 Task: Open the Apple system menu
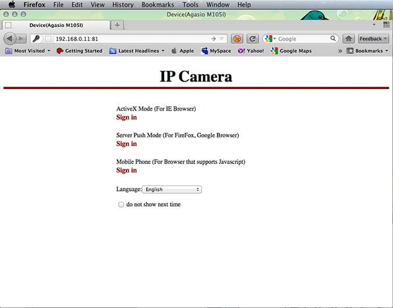(x=11, y=5)
